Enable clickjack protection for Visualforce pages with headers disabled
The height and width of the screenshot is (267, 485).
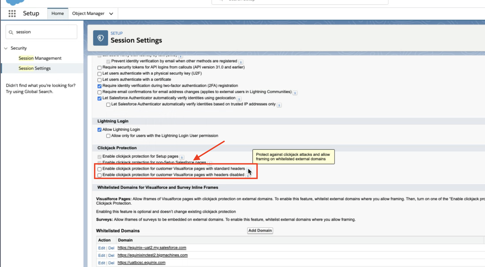[99, 175]
